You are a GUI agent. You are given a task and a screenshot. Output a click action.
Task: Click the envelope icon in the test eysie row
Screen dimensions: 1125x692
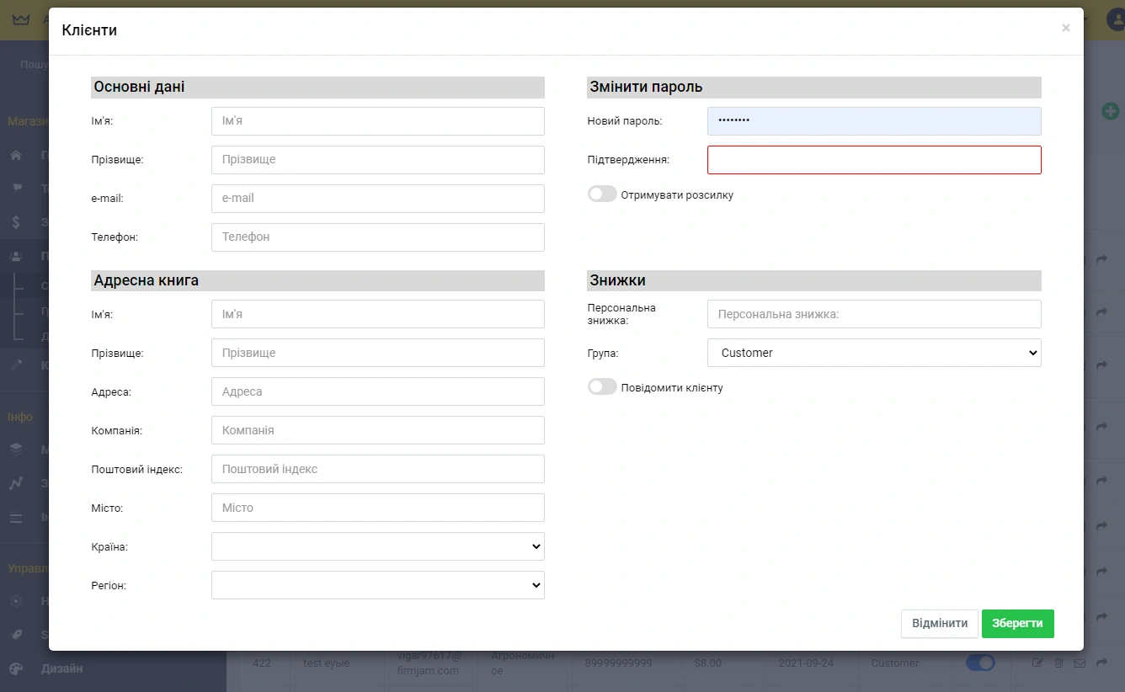coord(1080,663)
